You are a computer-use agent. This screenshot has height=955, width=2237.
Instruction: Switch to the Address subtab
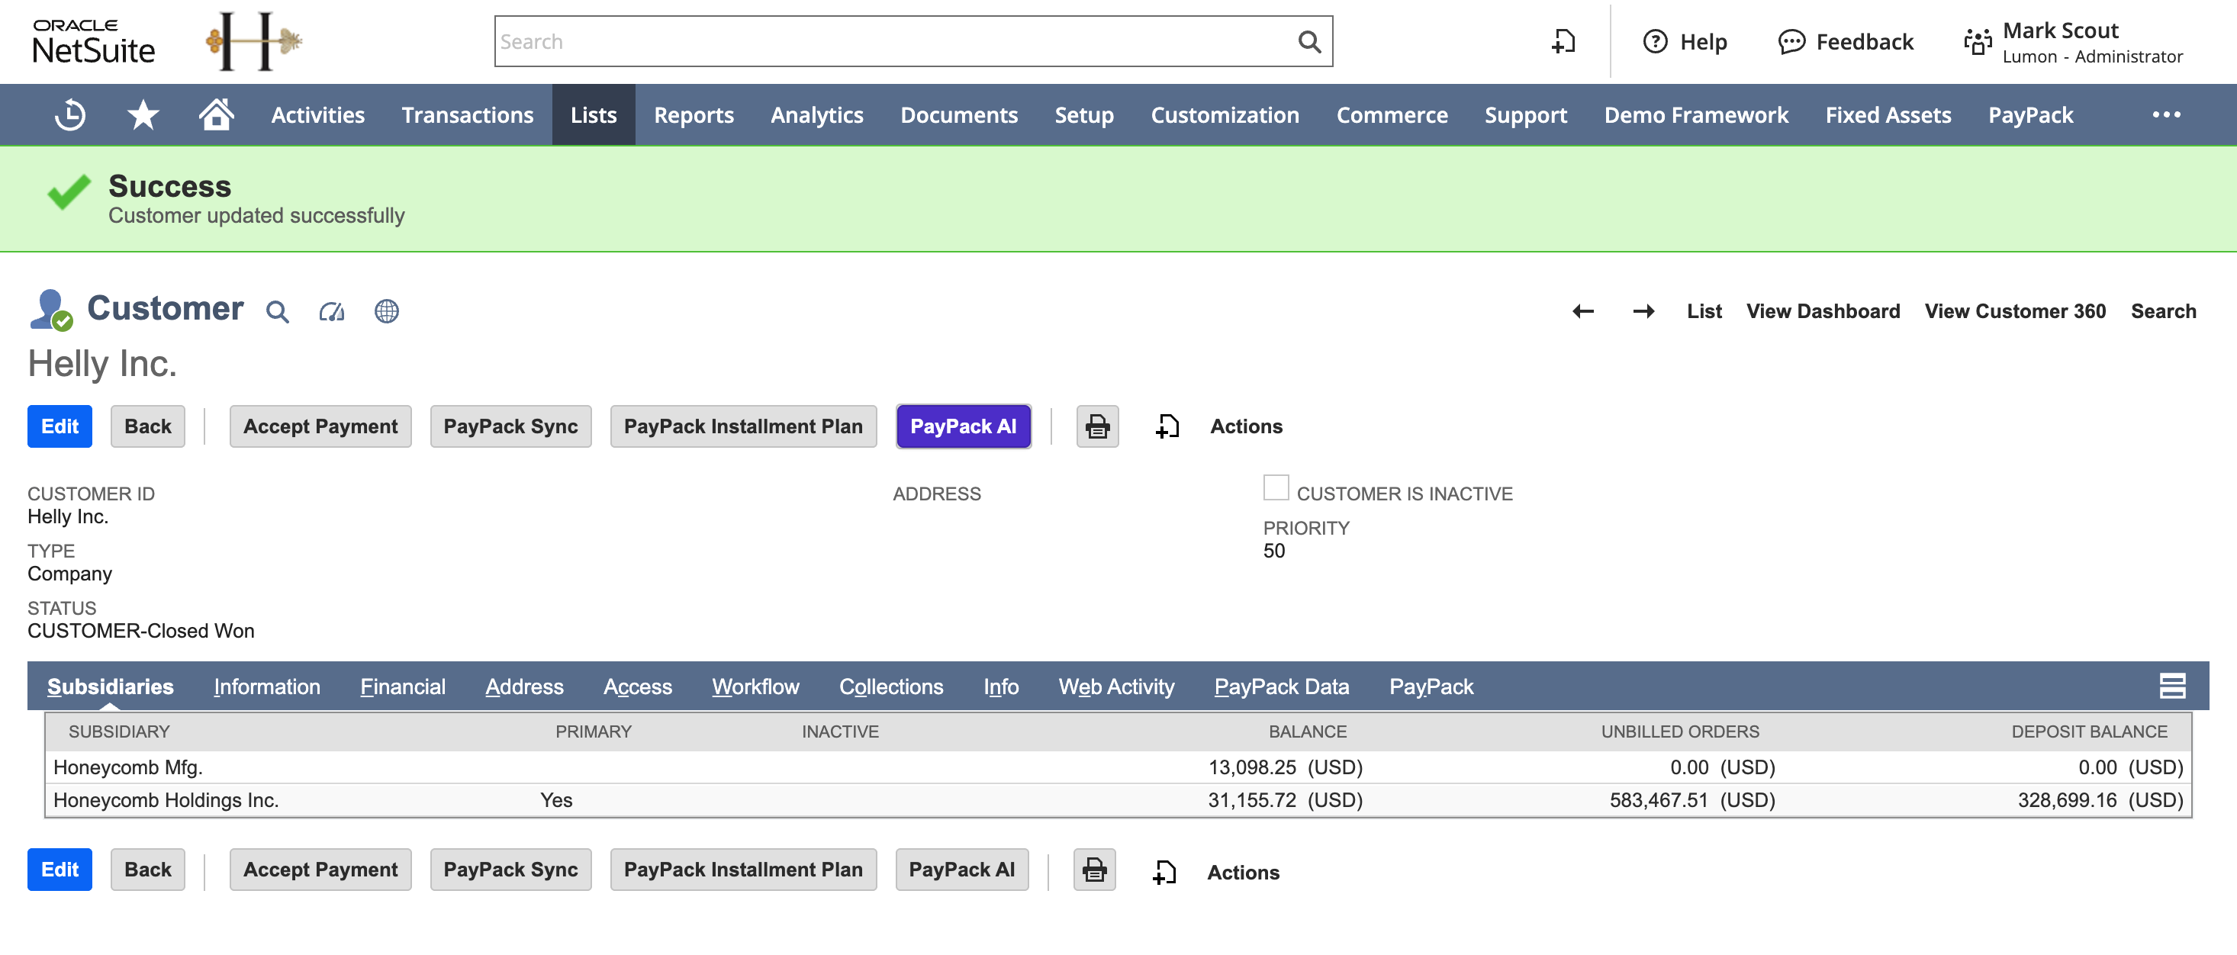tap(524, 686)
